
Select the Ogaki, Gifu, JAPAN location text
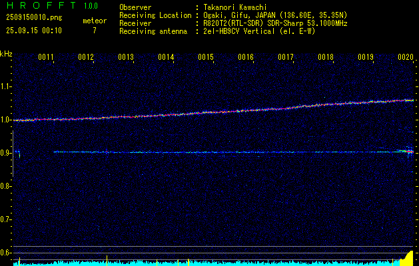pyautogui.click(x=275, y=15)
